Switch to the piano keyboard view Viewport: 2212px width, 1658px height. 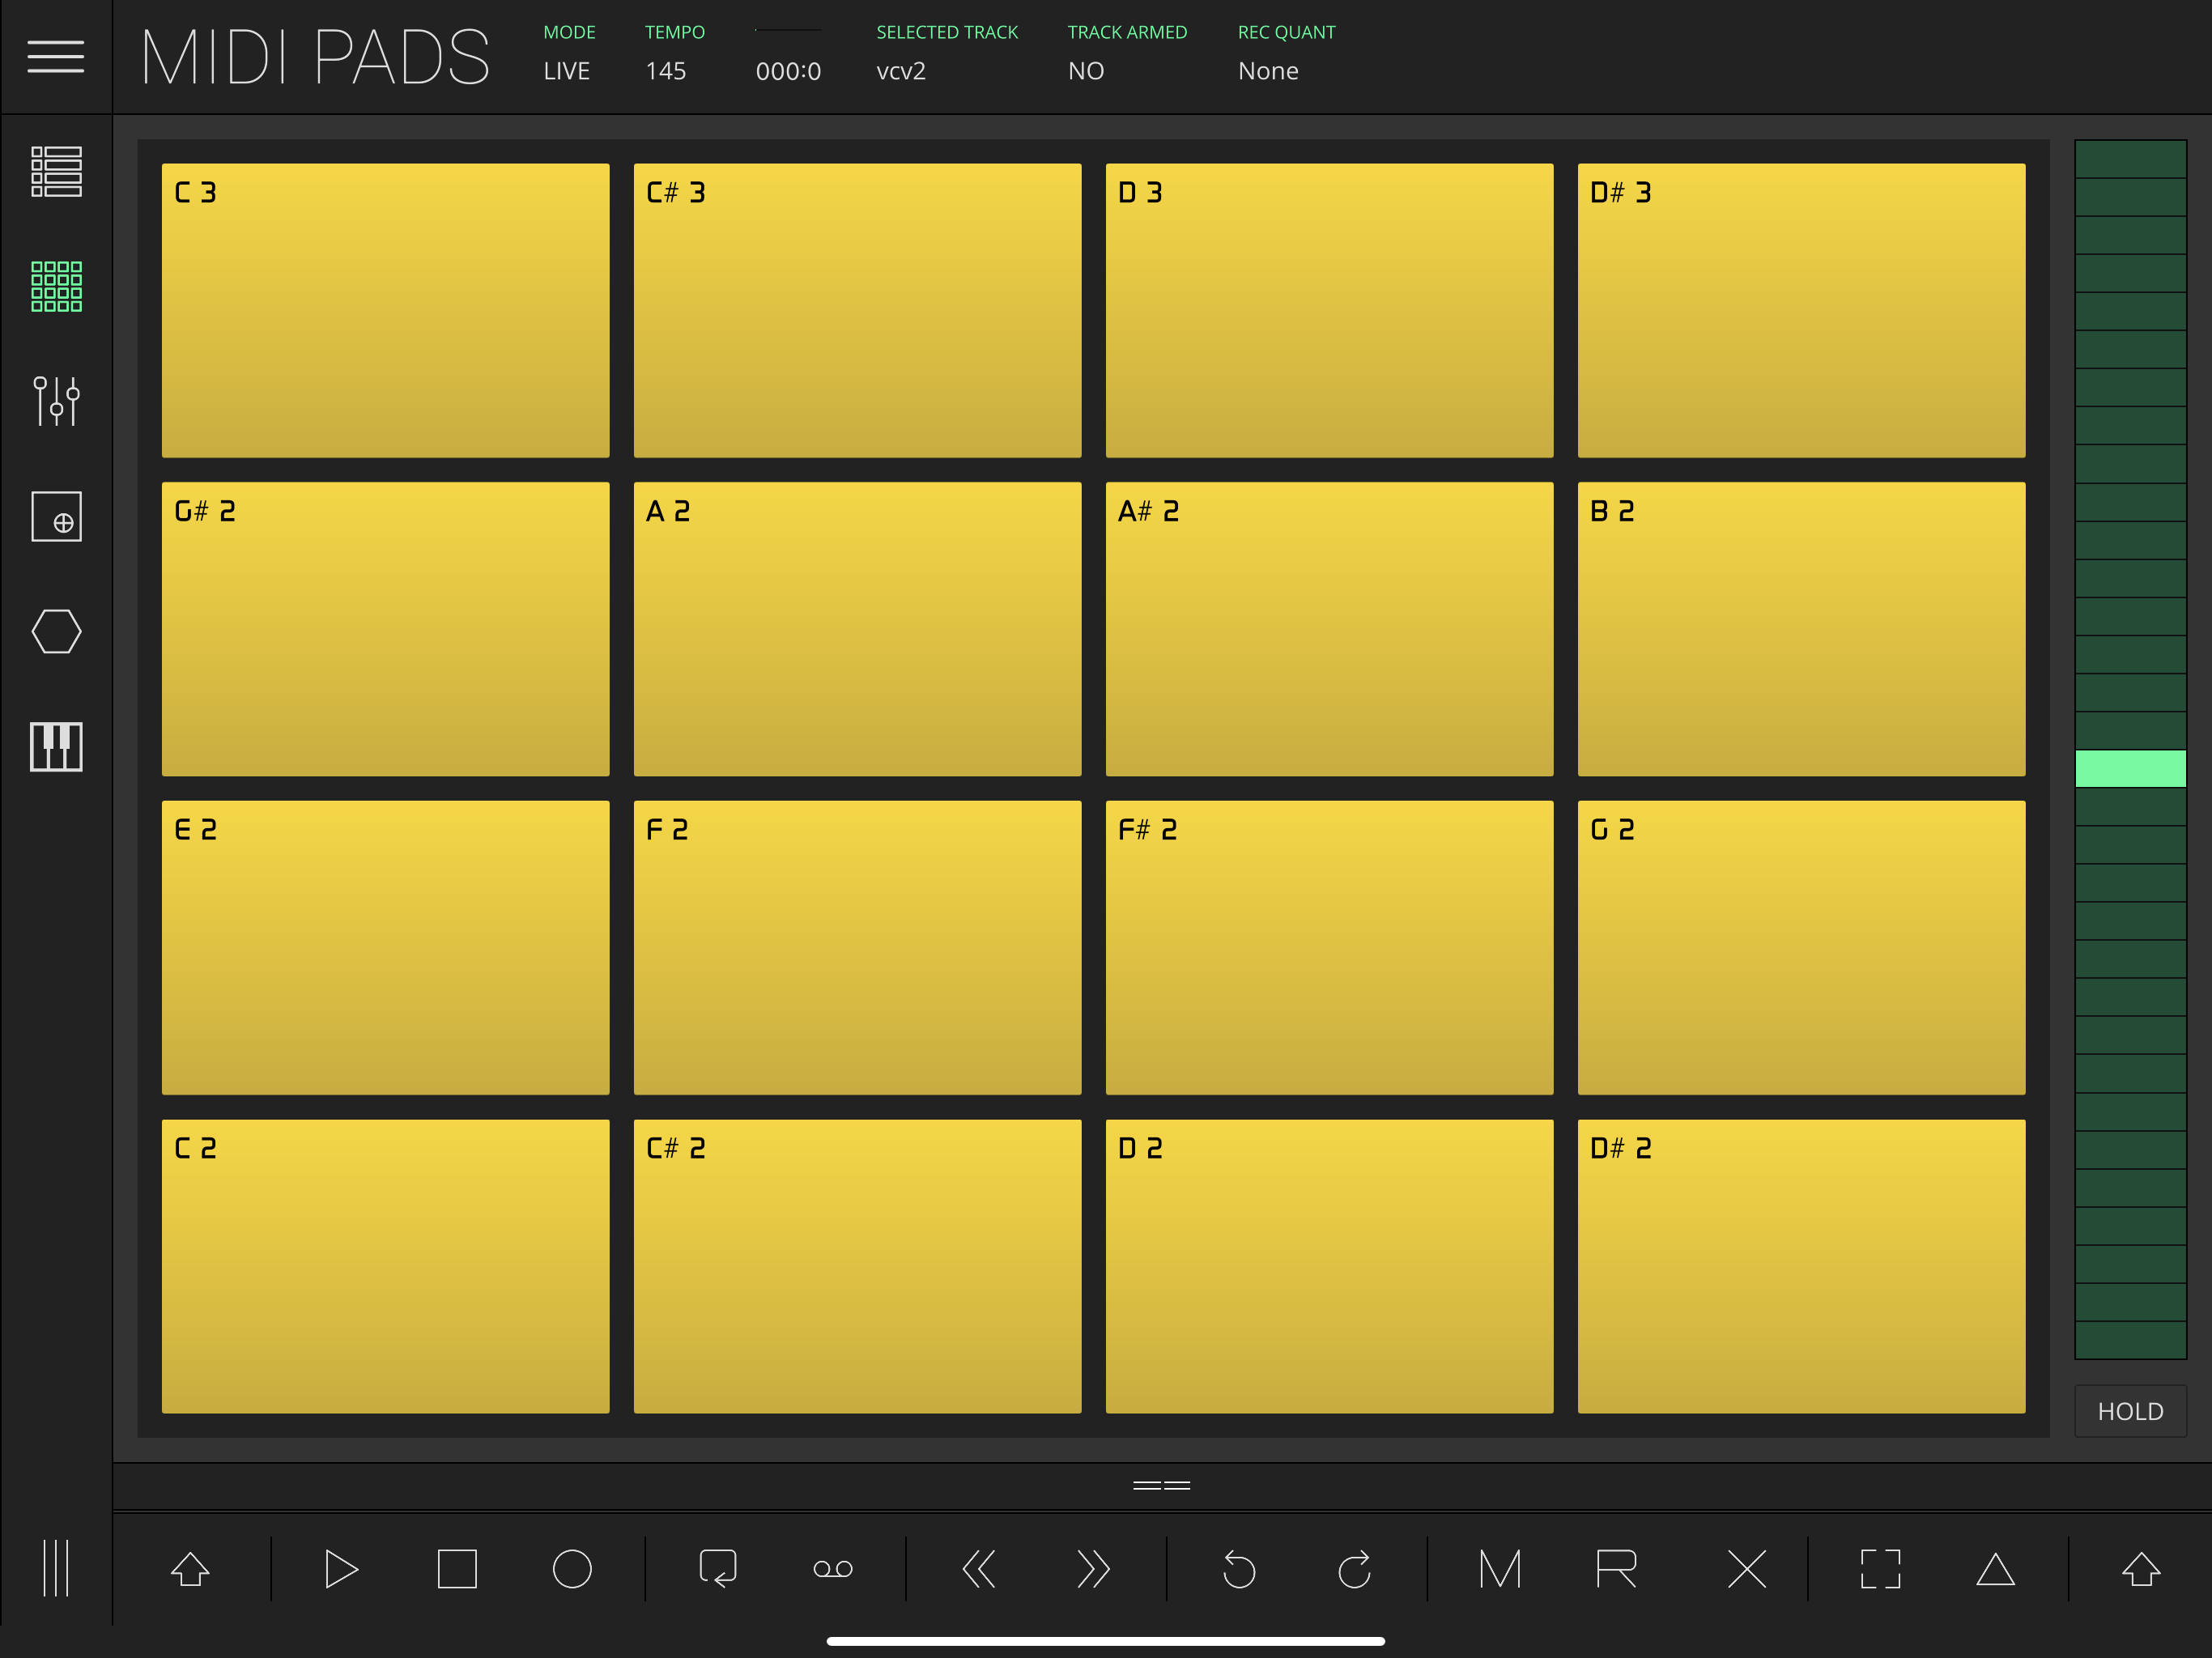[x=56, y=747]
